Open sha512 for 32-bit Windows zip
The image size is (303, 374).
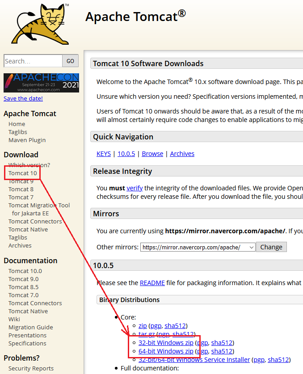point(222,343)
